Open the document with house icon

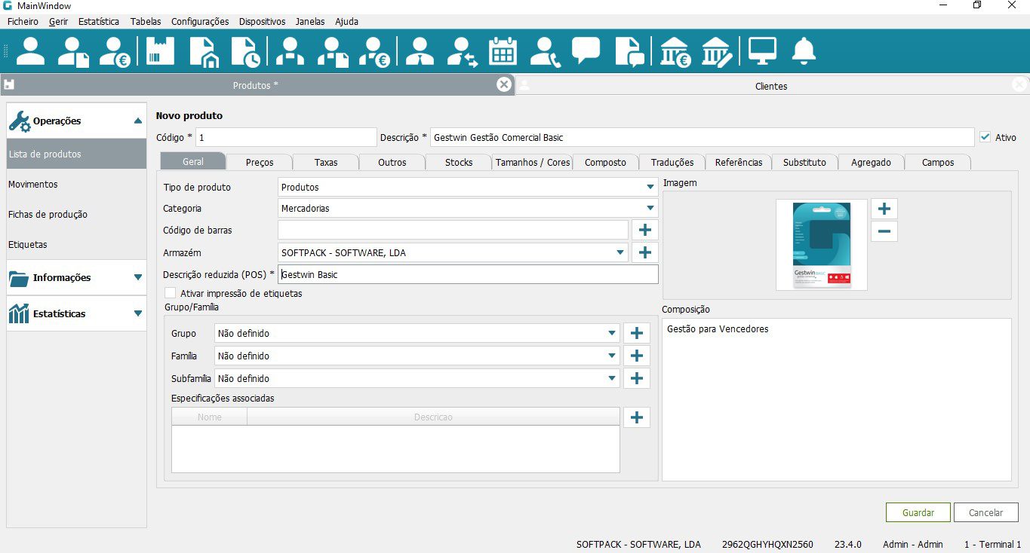pos(203,51)
